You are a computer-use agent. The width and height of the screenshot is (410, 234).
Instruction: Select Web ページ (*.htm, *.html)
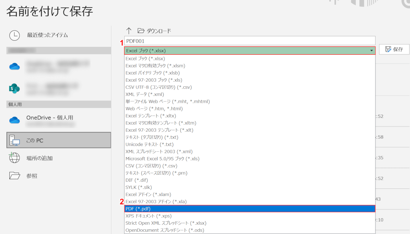coord(250,109)
